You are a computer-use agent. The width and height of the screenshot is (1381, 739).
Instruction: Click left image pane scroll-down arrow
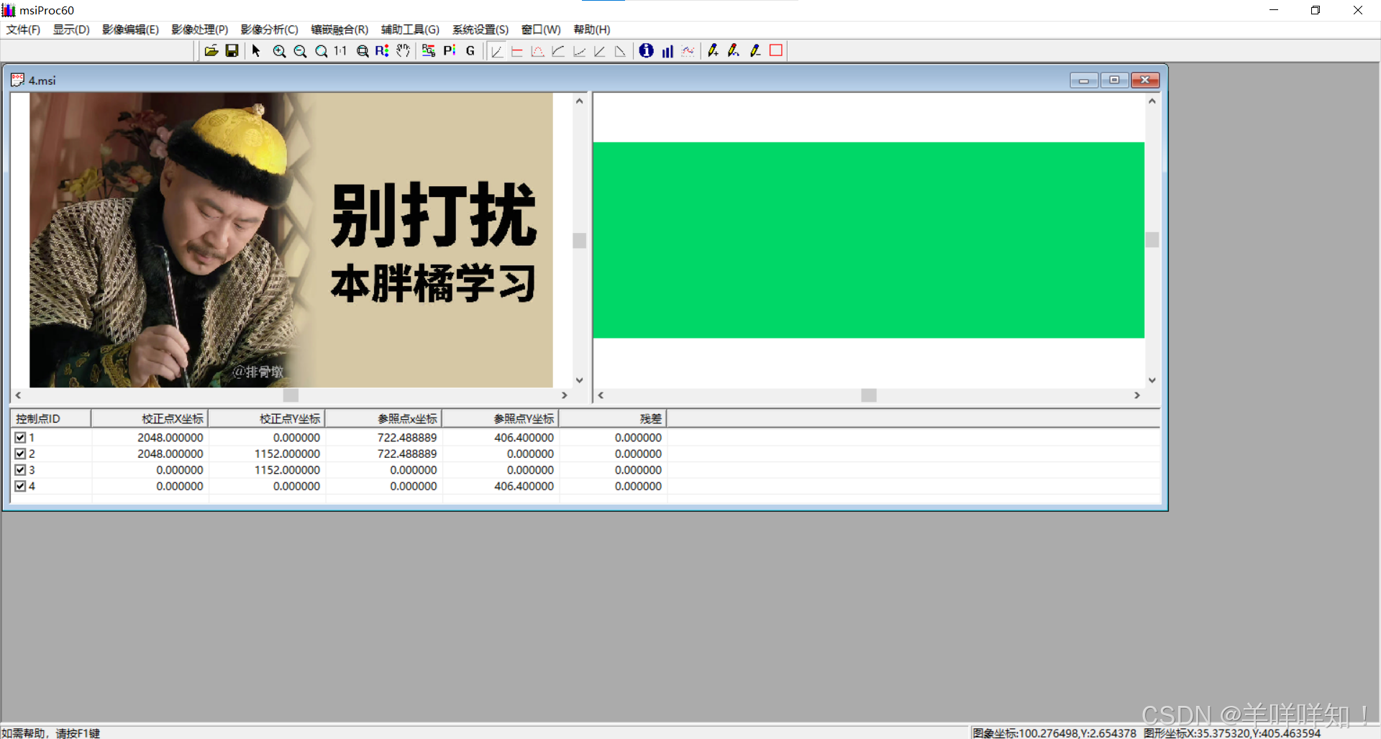pos(580,380)
